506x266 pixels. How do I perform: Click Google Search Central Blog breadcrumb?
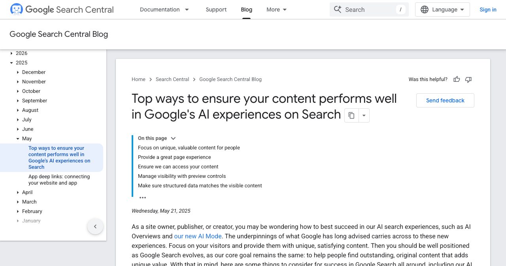click(x=230, y=79)
